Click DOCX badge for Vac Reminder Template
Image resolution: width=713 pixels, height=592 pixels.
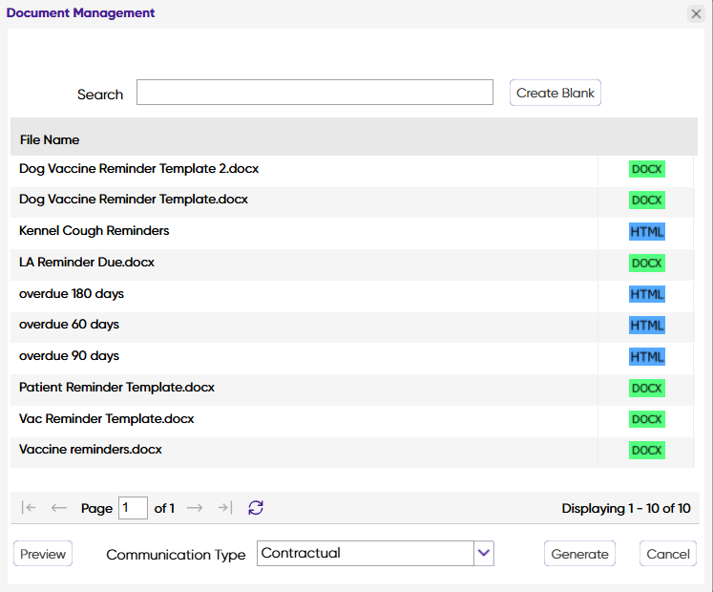(646, 419)
